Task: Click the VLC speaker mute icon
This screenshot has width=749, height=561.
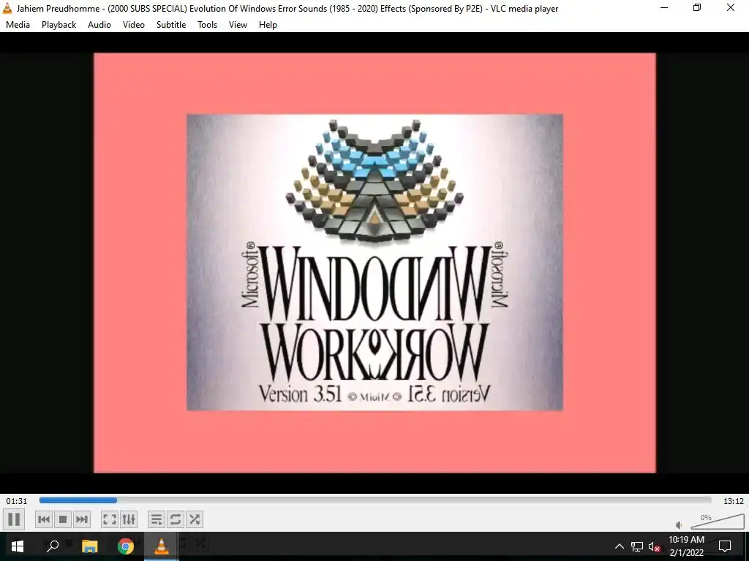Action: [680, 524]
